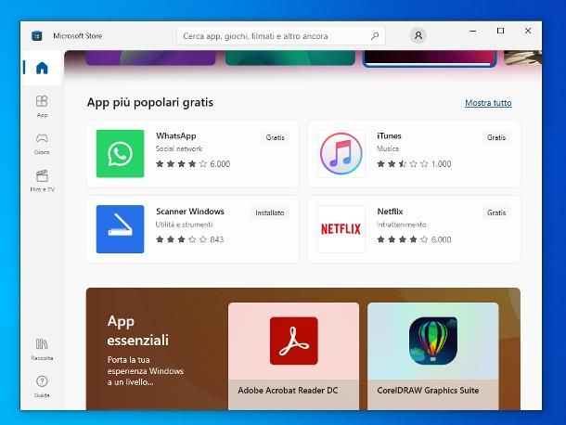Screen dimensions: 566x425
Task: Click the 'Social network' category label
Action: pyautogui.click(x=179, y=148)
